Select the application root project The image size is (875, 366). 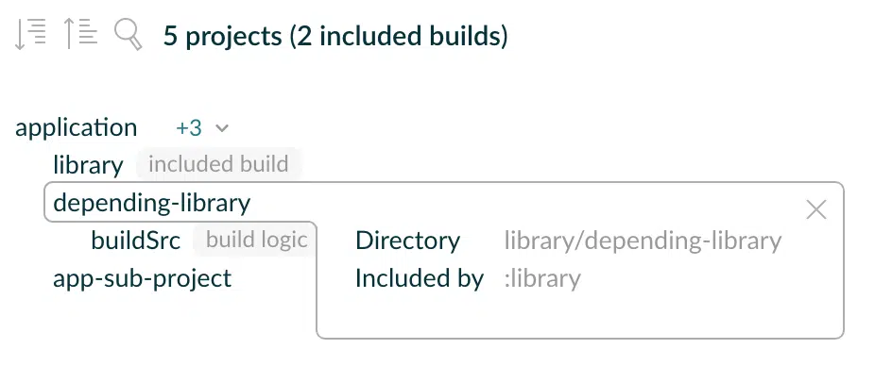click(x=76, y=127)
